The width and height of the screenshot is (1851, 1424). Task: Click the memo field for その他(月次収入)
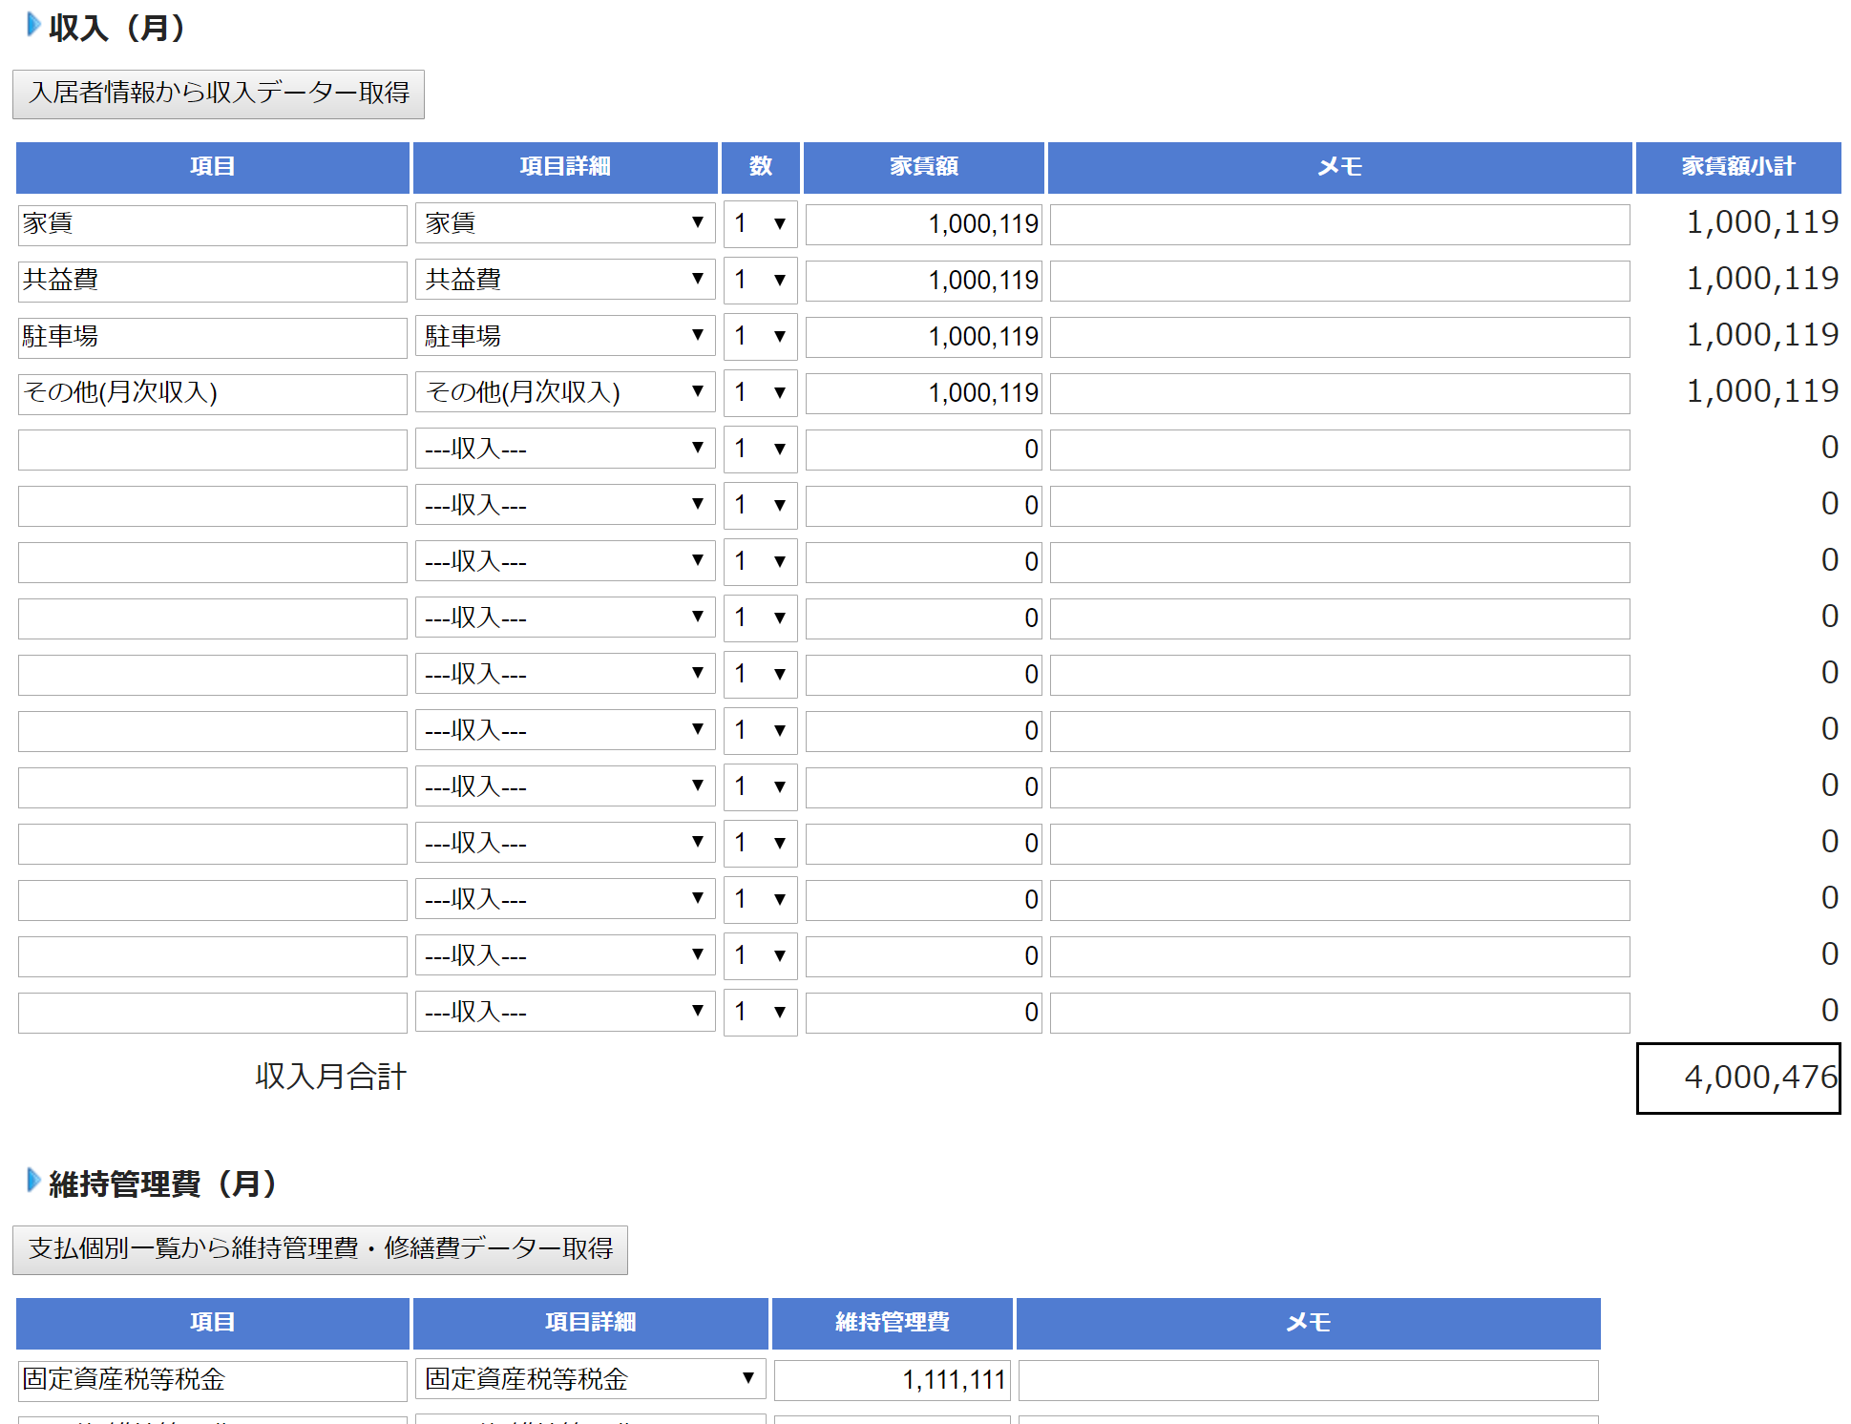click(1339, 393)
